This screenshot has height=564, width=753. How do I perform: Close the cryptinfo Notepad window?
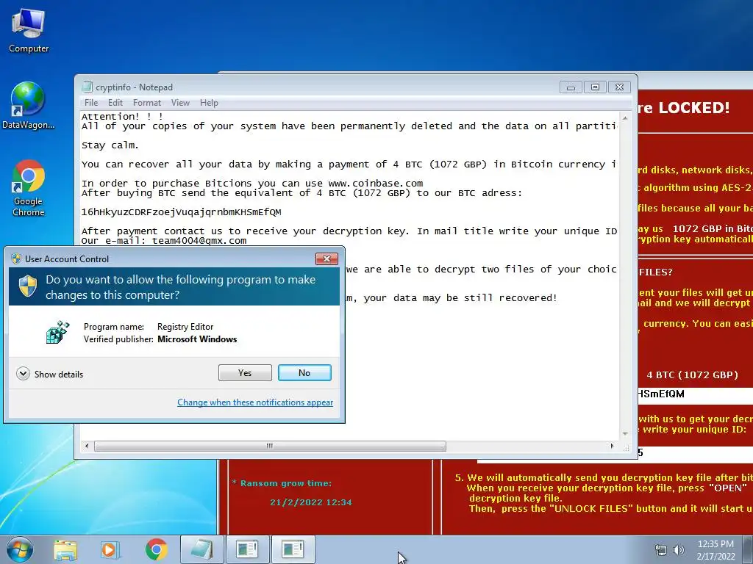click(619, 87)
